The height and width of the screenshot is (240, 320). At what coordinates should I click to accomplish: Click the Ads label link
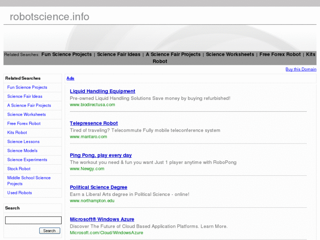pyautogui.click(x=70, y=78)
